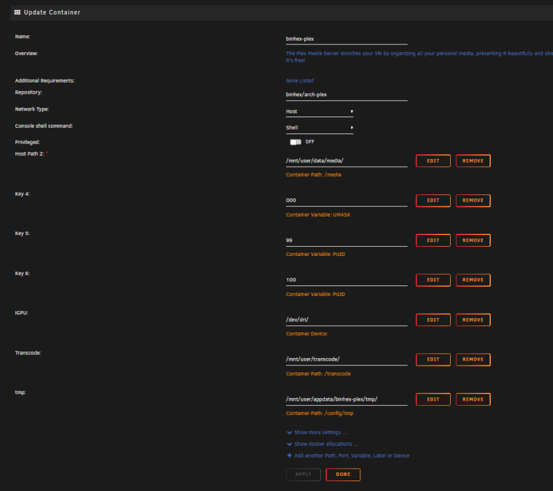553x491 pixels.
Task: Click the UMASK value field 000
Action: (347, 200)
